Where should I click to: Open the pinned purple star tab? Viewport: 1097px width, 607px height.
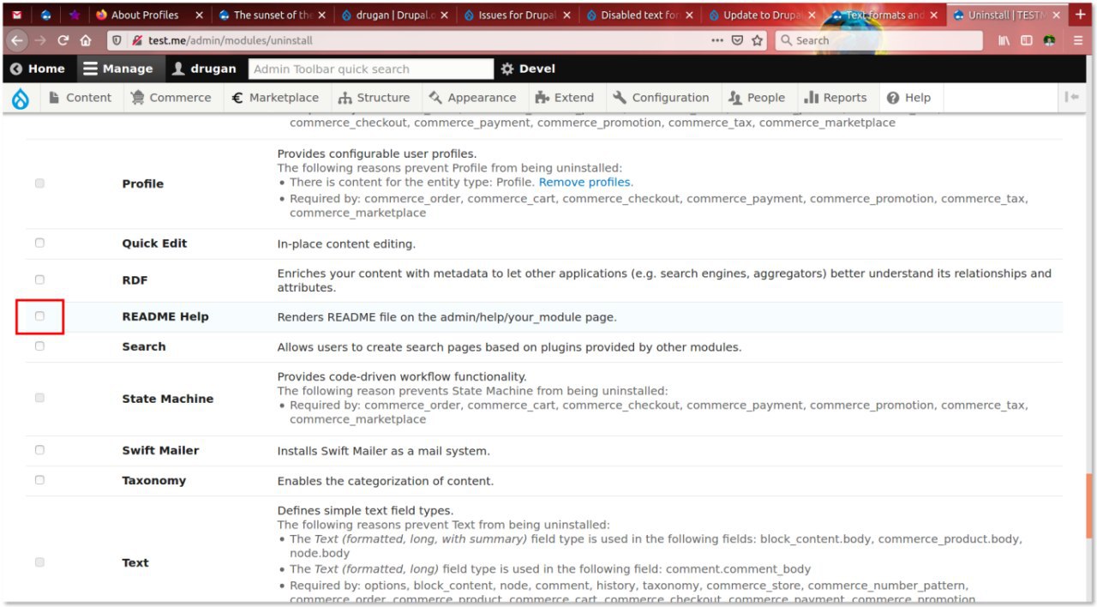pyautogui.click(x=74, y=15)
